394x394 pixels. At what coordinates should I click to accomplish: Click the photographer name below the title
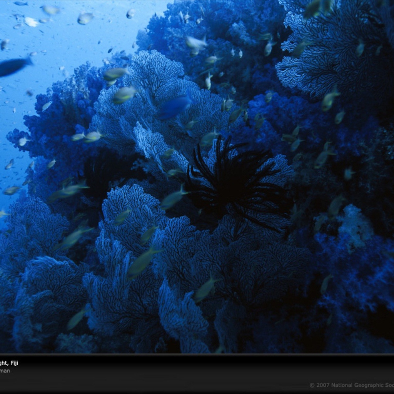pos(5,371)
